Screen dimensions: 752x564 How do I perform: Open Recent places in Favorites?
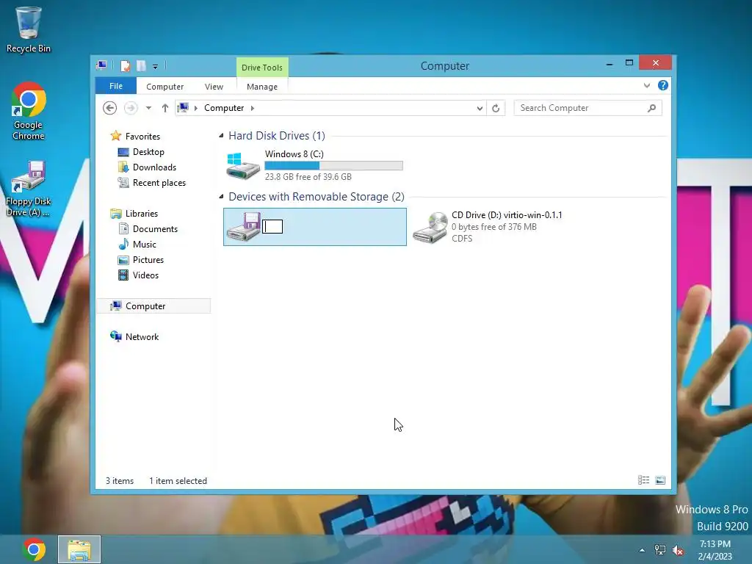click(x=159, y=183)
